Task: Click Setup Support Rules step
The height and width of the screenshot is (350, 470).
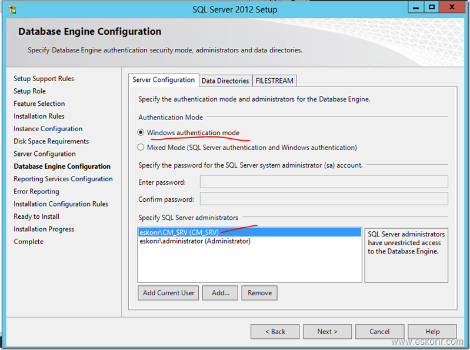Action: tap(44, 78)
